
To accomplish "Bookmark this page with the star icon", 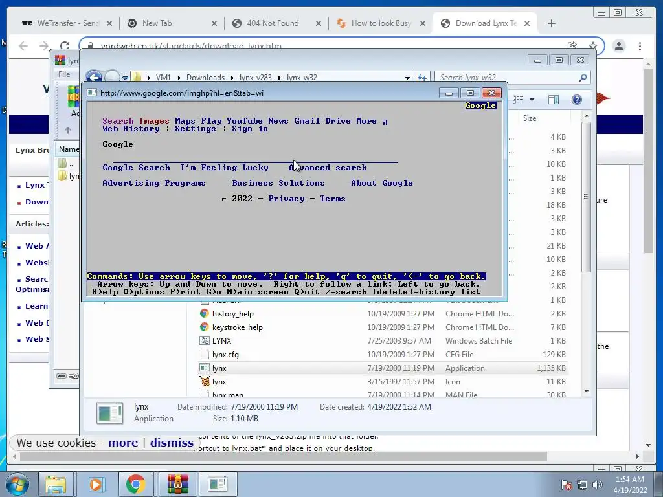I will (x=593, y=46).
